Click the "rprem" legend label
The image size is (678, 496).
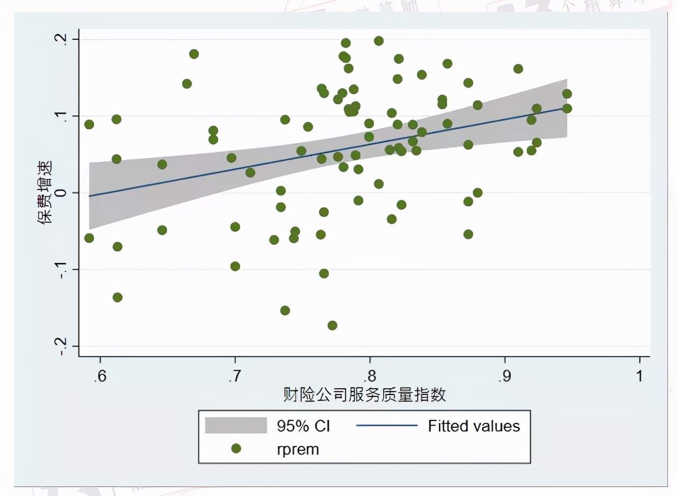[294, 449]
